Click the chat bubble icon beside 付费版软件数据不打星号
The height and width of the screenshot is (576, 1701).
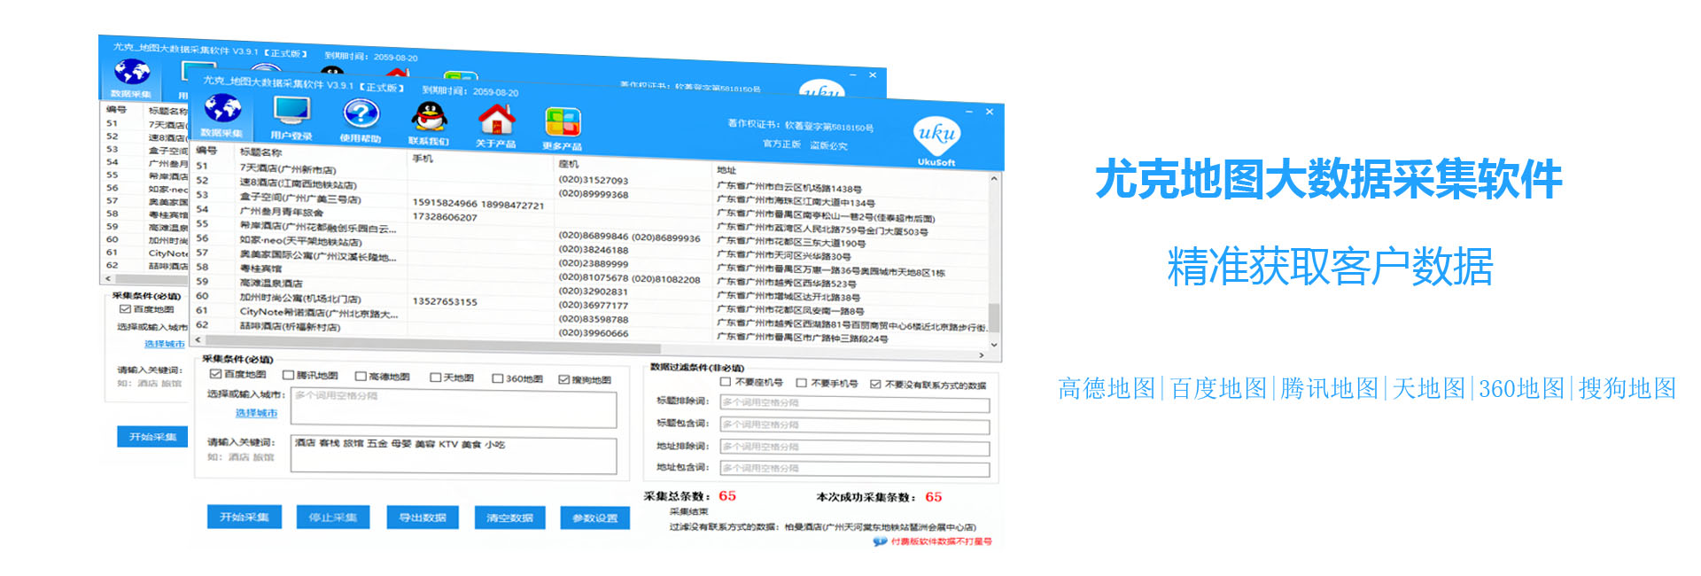880,541
